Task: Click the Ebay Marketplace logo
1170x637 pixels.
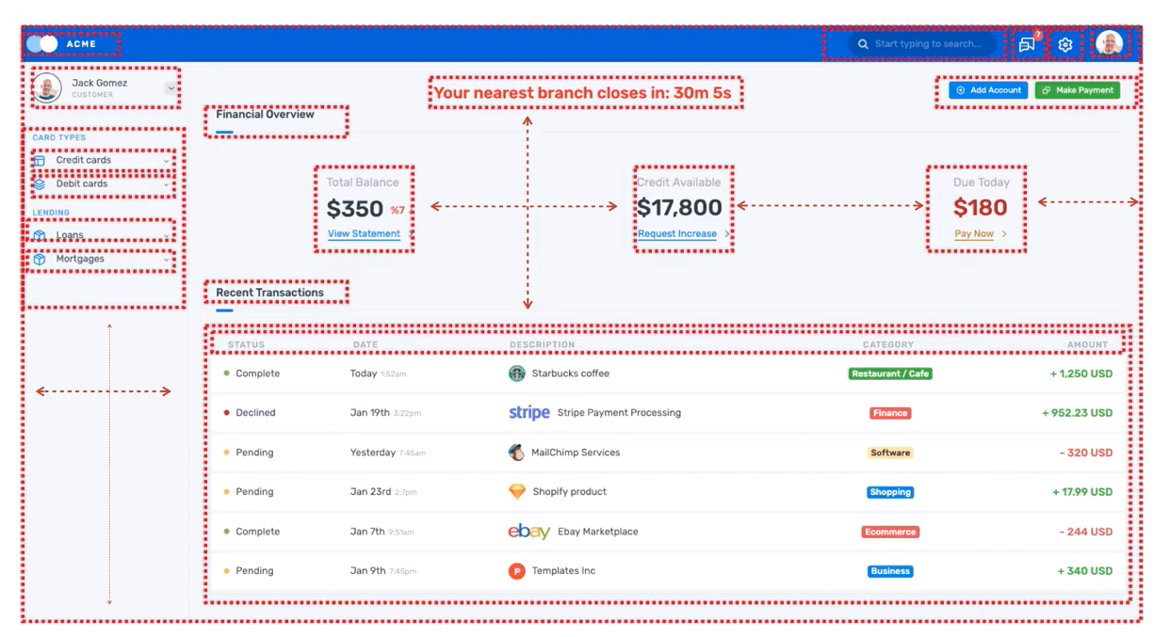Action: click(528, 532)
